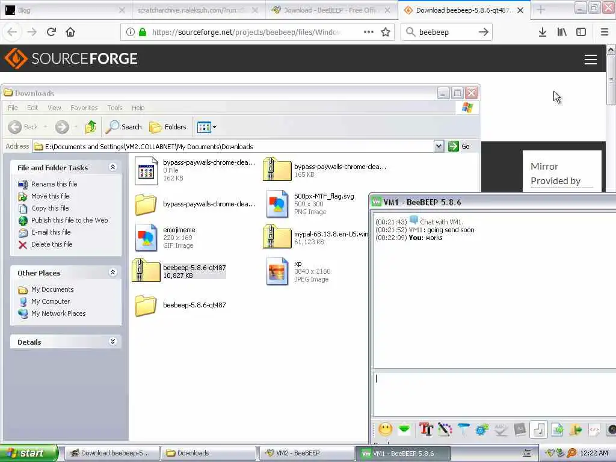Toggle the Folders pane in Explorer

tap(168, 127)
